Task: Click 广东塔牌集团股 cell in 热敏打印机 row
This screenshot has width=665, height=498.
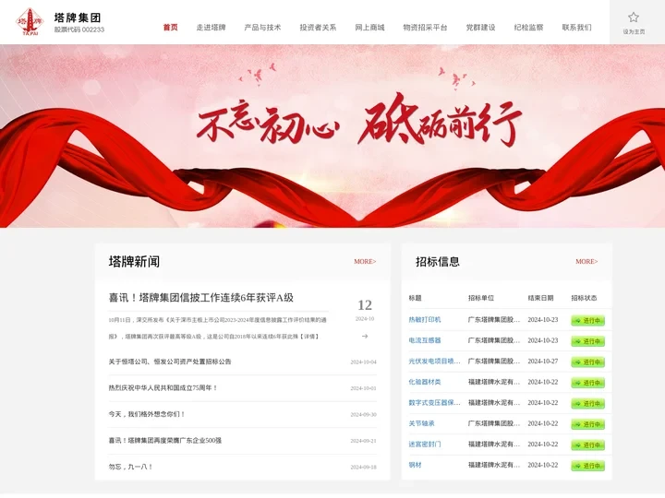Action: coord(494,320)
